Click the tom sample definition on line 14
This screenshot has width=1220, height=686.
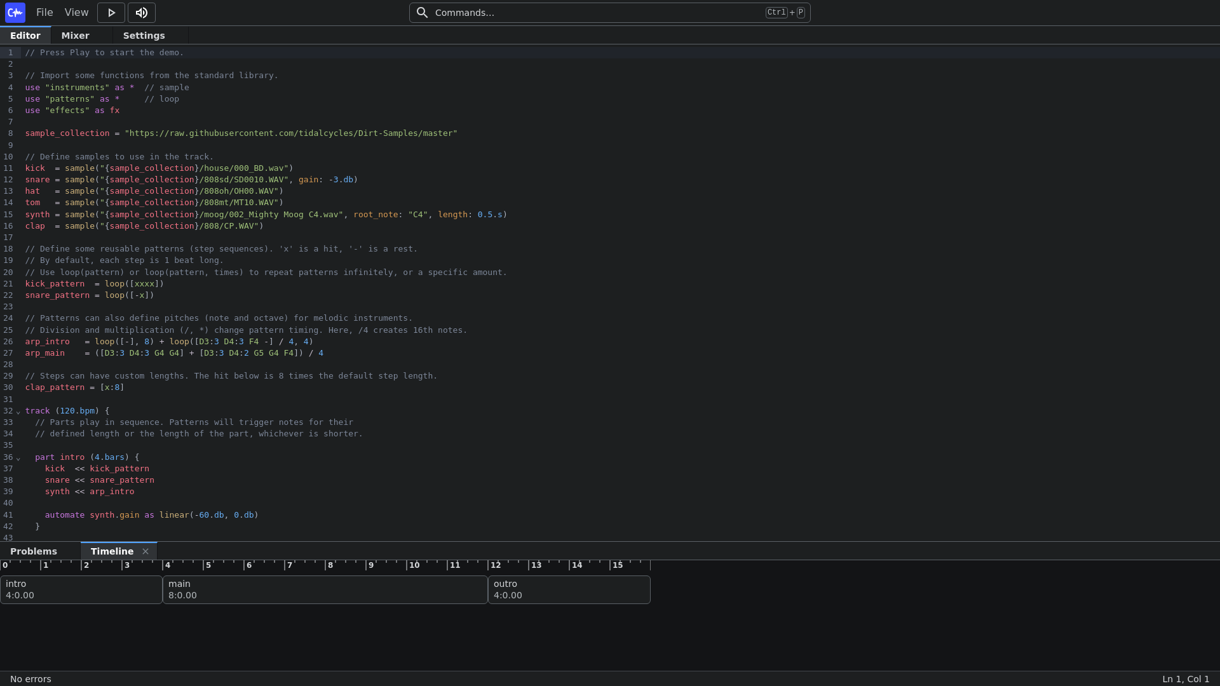[154, 203]
